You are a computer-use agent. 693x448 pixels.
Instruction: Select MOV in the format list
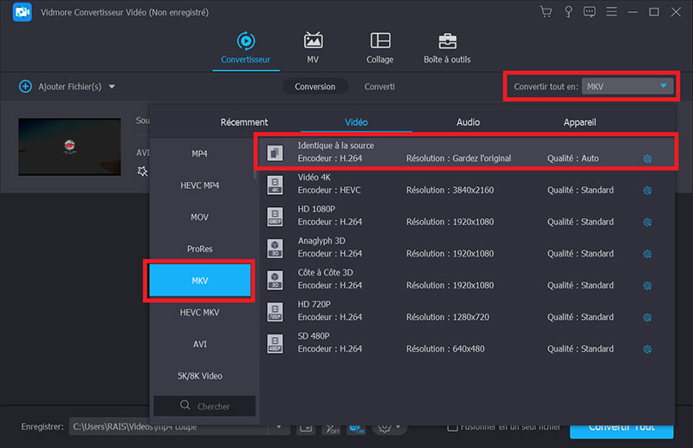[200, 218]
